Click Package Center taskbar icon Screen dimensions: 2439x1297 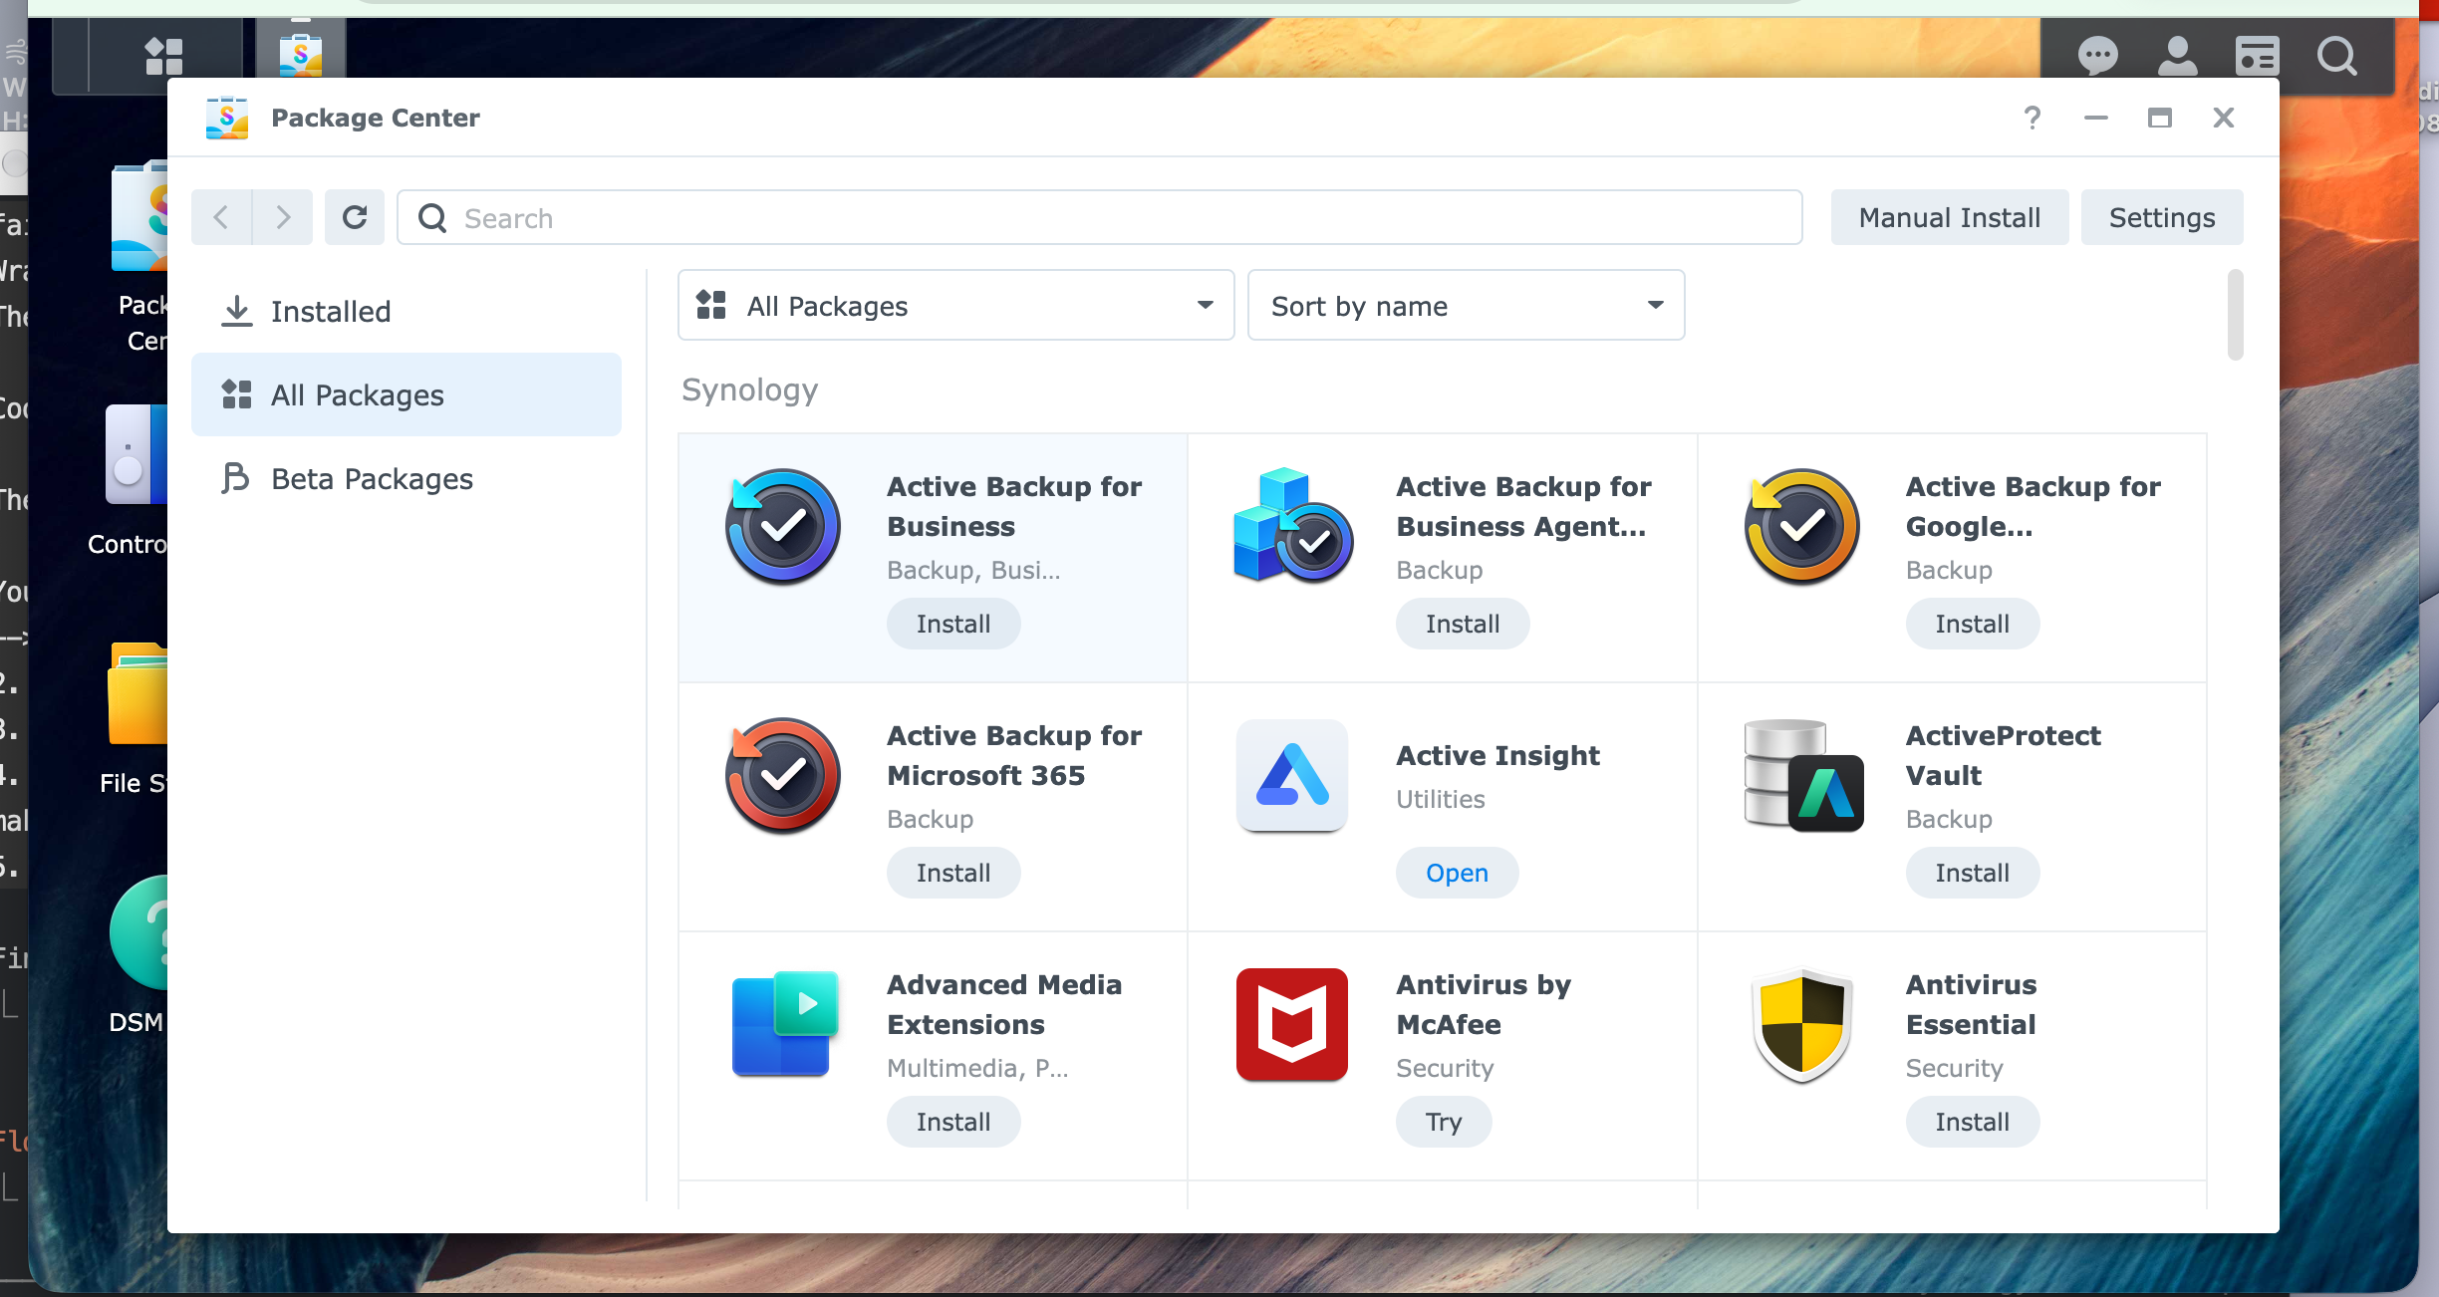point(301,55)
